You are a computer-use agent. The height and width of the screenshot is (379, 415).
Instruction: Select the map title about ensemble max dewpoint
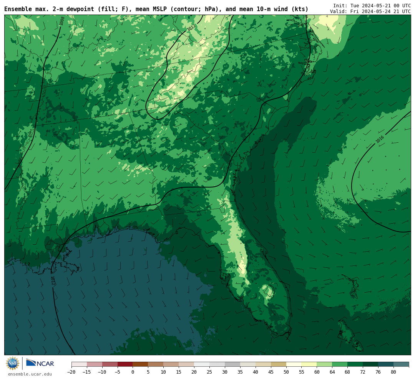(x=156, y=9)
